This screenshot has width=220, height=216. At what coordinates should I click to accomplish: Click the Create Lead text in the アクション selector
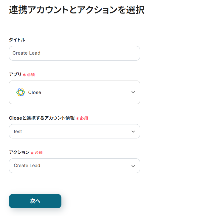27,166
